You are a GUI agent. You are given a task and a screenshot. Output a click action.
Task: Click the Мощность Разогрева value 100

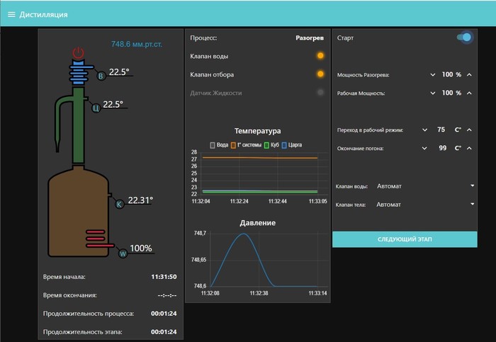coord(447,74)
